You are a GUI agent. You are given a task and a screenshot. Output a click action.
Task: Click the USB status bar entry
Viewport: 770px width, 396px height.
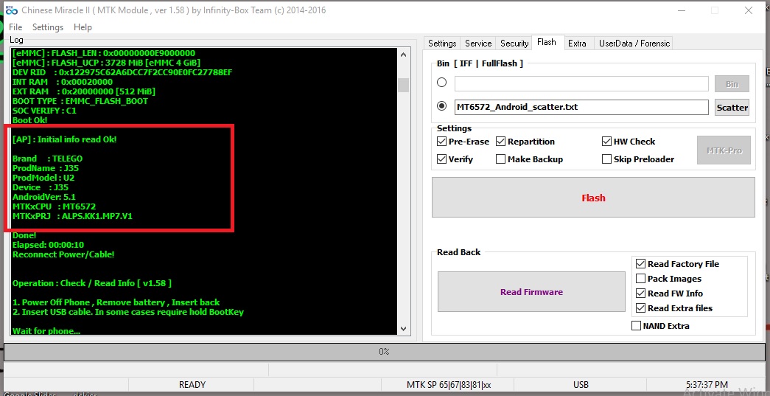[x=581, y=385]
